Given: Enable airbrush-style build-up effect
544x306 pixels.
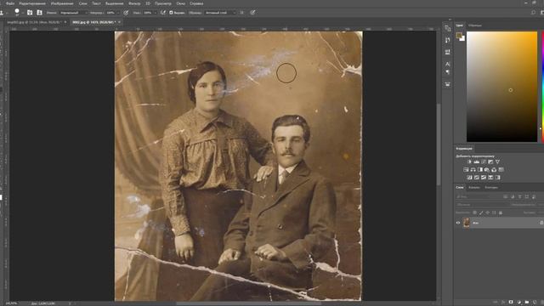Looking at the screenshot, I should (162, 13).
